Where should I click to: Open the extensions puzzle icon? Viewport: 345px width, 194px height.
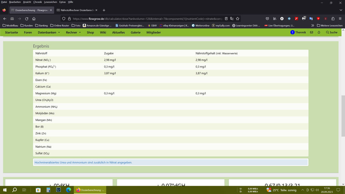pyautogui.click(x=333, y=19)
